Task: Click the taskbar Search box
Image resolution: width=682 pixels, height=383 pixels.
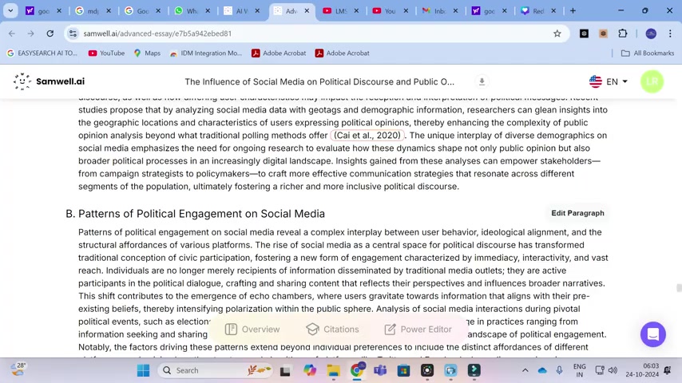Action: (216, 370)
